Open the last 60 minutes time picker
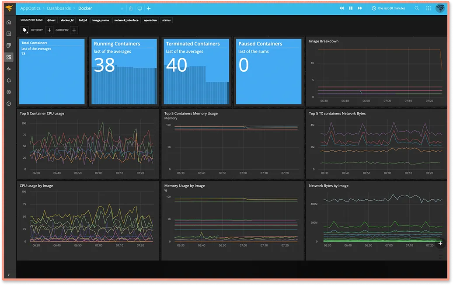 coord(388,8)
